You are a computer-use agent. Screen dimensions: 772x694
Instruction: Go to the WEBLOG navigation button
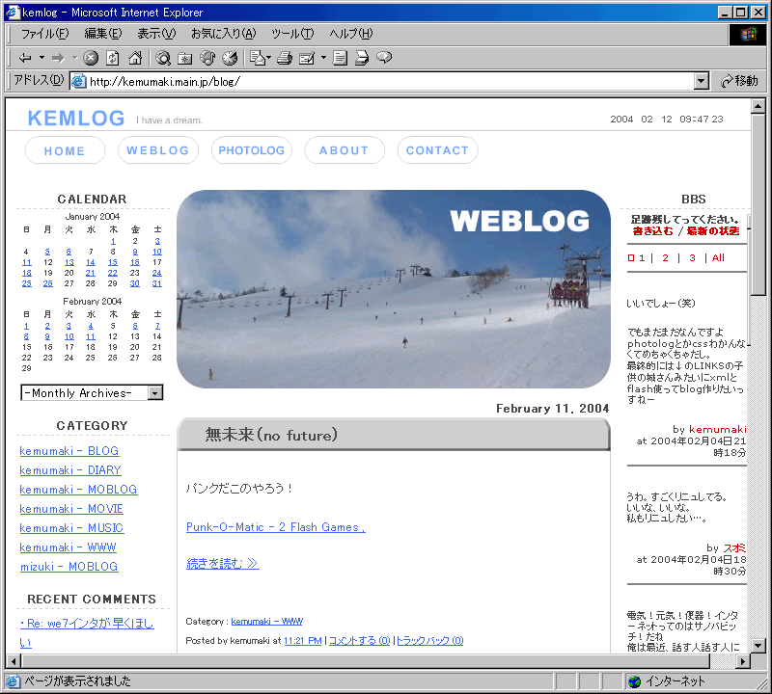tap(158, 150)
